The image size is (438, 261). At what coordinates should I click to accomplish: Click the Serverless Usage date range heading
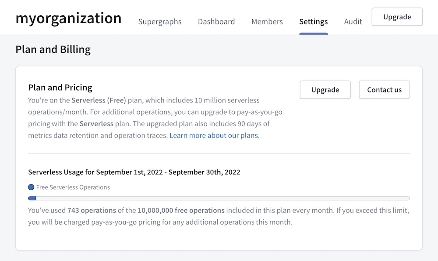tap(134, 172)
